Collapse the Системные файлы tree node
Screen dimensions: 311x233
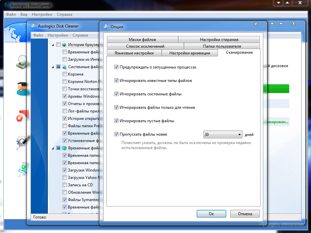[x=53, y=67]
